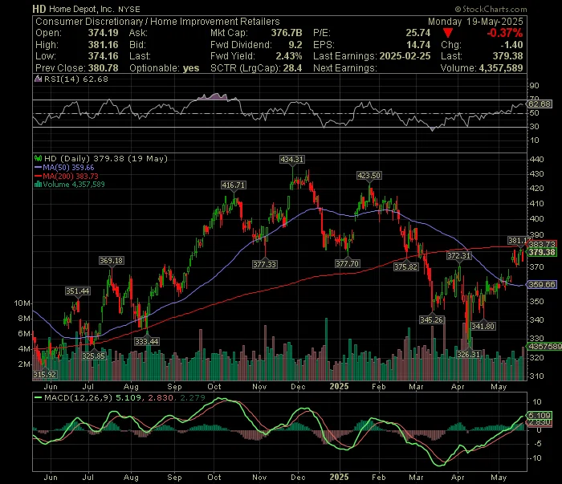Click the blue MA(50) line swatch in legend
The height and width of the screenshot is (484, 562).
click(x=38, y=167)
